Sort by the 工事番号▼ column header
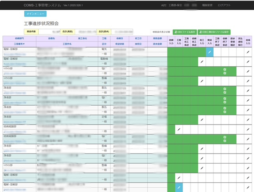 [19, 44]
